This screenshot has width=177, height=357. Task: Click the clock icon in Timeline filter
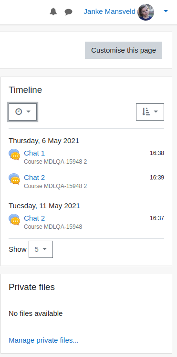(19, 112)
